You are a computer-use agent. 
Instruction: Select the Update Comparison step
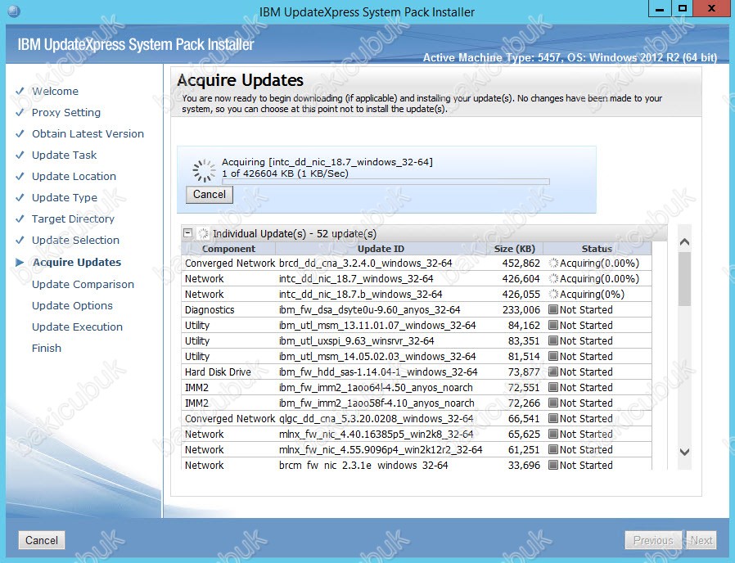83,284
